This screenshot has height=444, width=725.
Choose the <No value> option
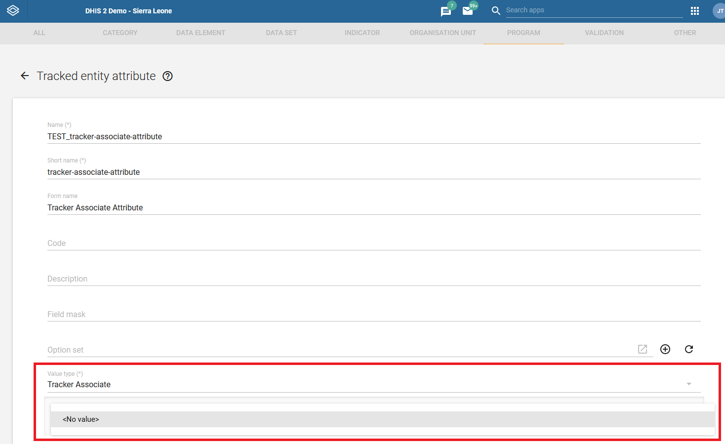click(x=383, y=419)
